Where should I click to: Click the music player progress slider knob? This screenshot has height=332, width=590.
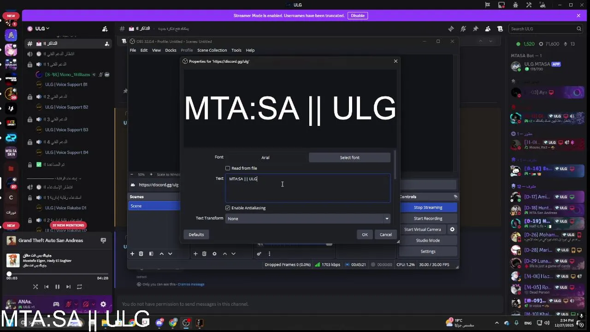(x=9, y=274)
